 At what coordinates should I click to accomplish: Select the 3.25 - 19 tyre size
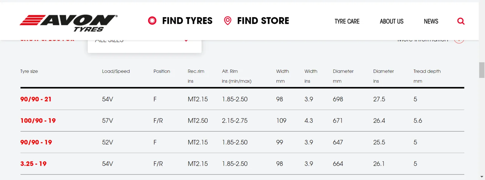click(33, 164)
